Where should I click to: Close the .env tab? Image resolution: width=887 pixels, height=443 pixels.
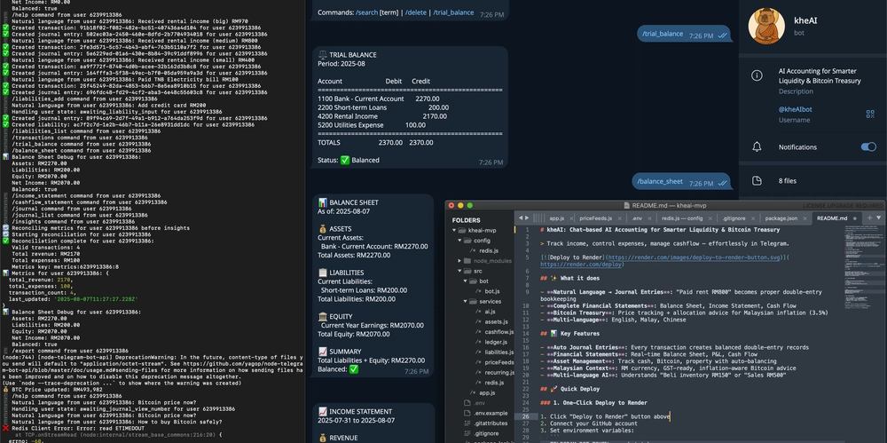click(649, 218)
